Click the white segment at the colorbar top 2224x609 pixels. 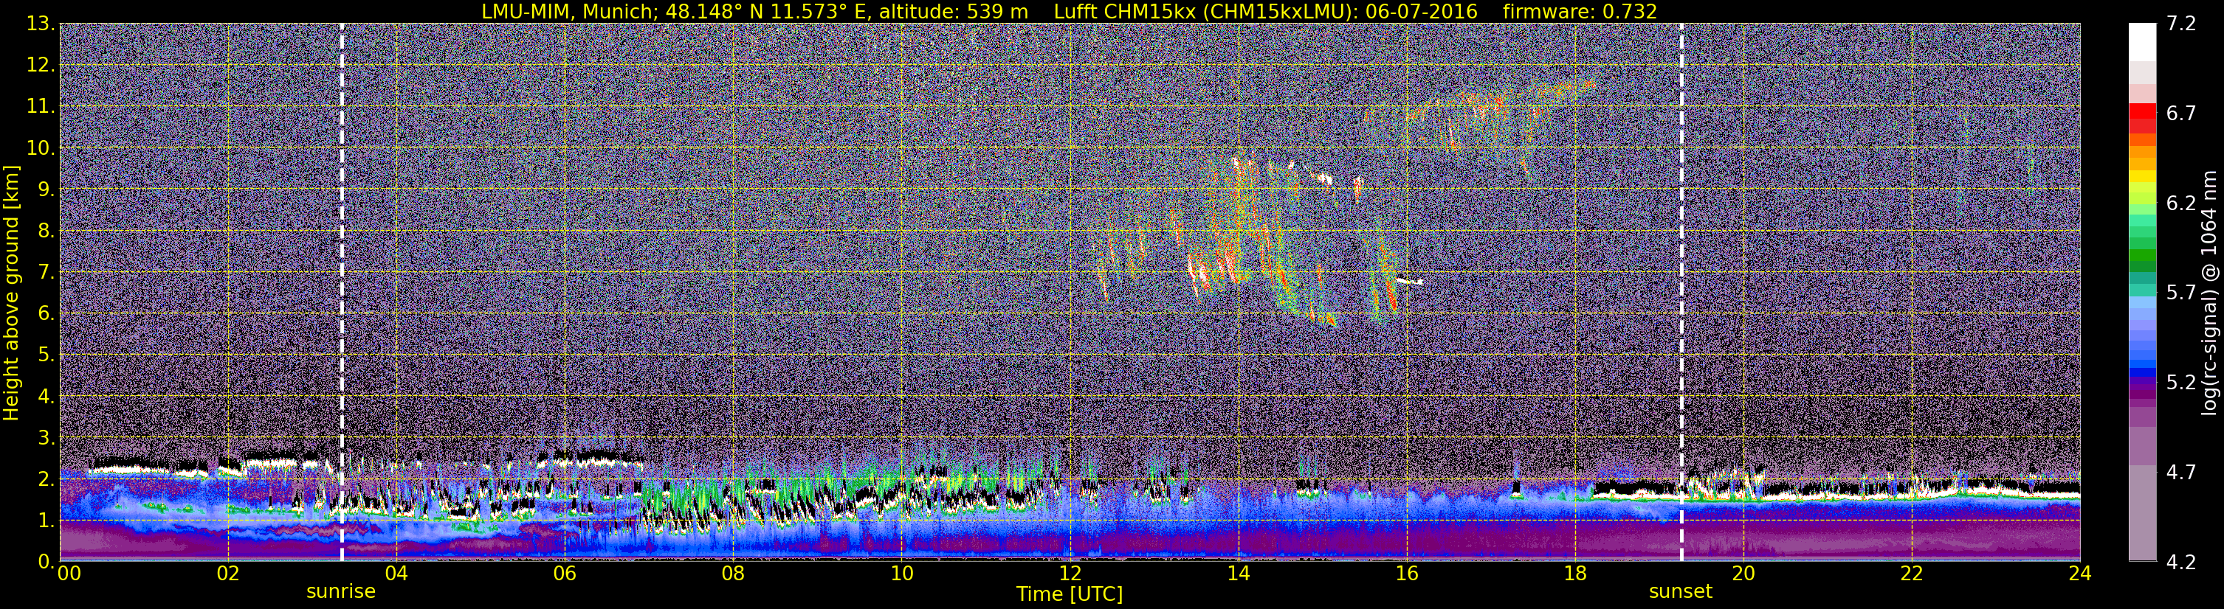[x=2142, y=41]
